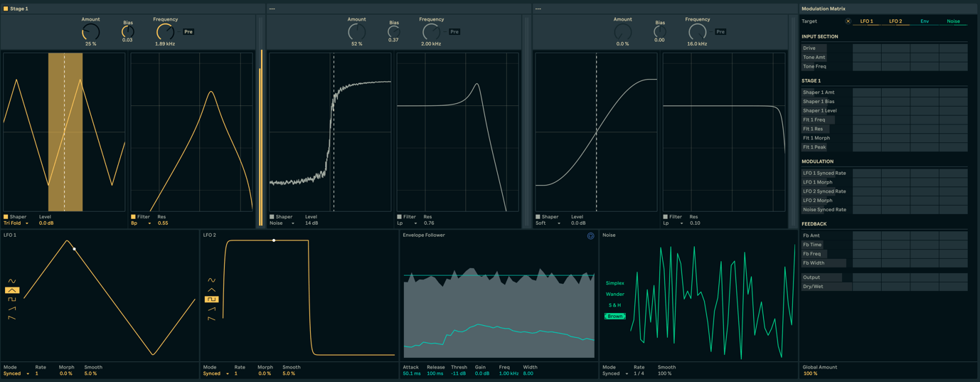
Task: Expand the LFO 1 Synced mode dropdown
Action: pyautogui.click(x=16, y=373)
